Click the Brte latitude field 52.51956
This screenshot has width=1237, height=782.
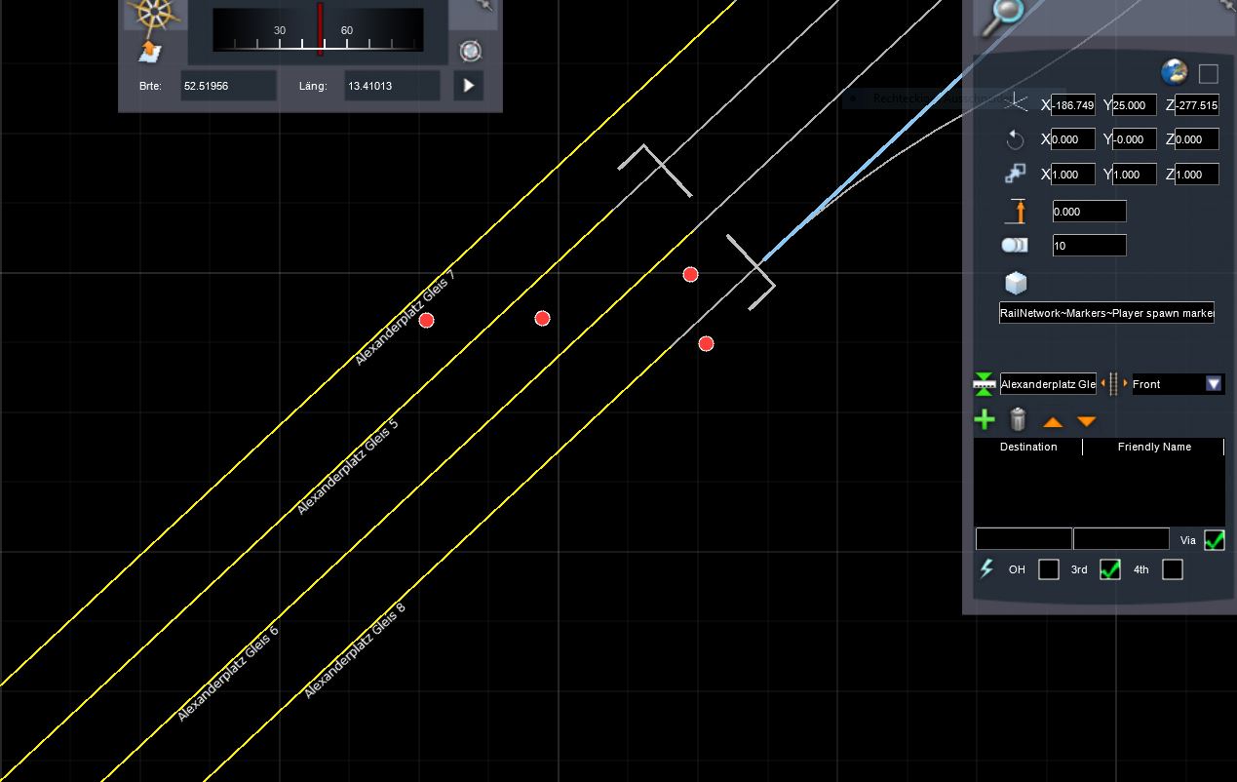tap(228, 86)
